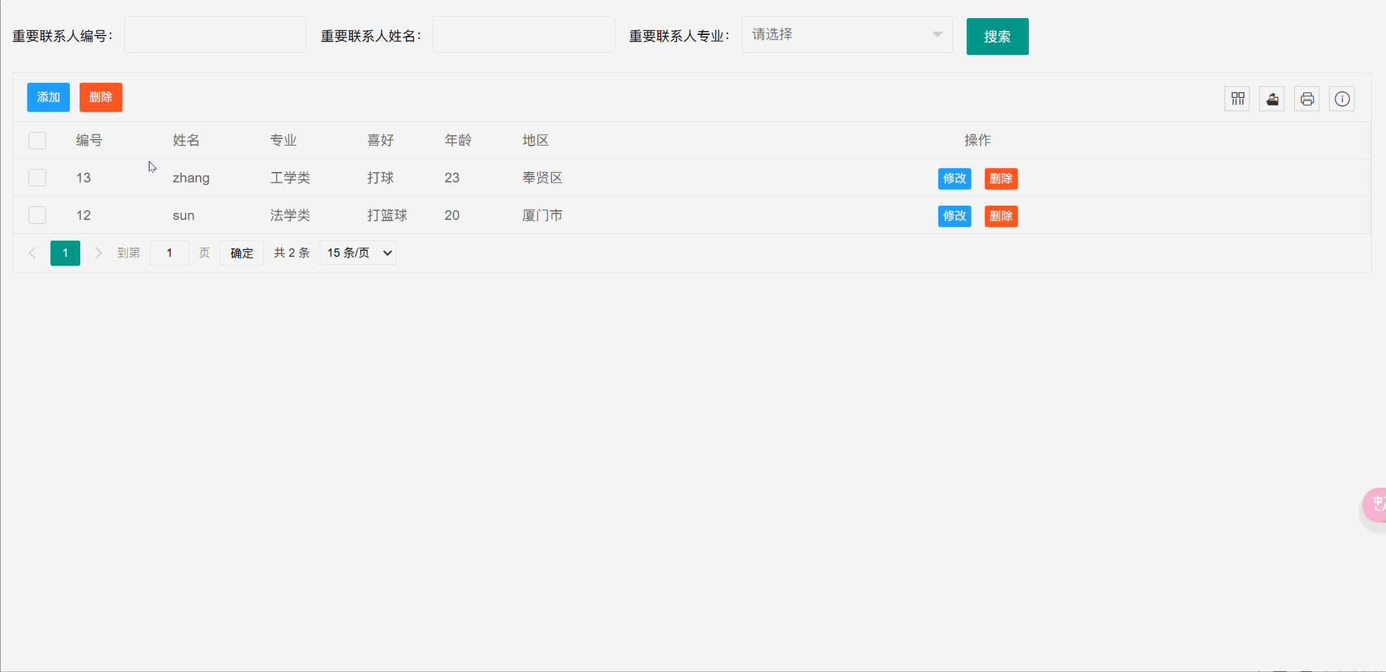Open the table tips info icon

click(x=1341, y=98)
